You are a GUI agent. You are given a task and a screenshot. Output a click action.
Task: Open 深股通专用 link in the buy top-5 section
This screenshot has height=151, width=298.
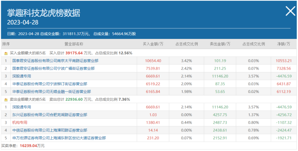[21, 76]
